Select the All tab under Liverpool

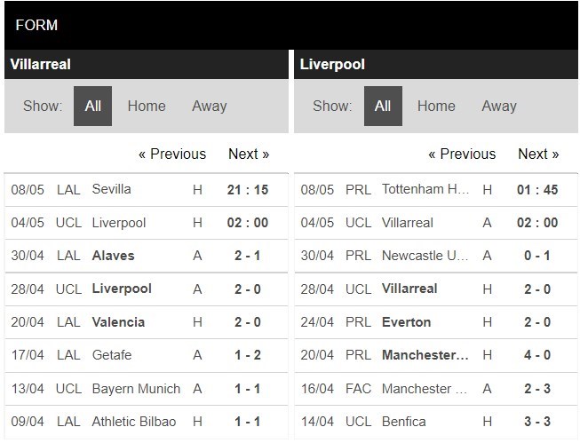click(x=383, y=107)
